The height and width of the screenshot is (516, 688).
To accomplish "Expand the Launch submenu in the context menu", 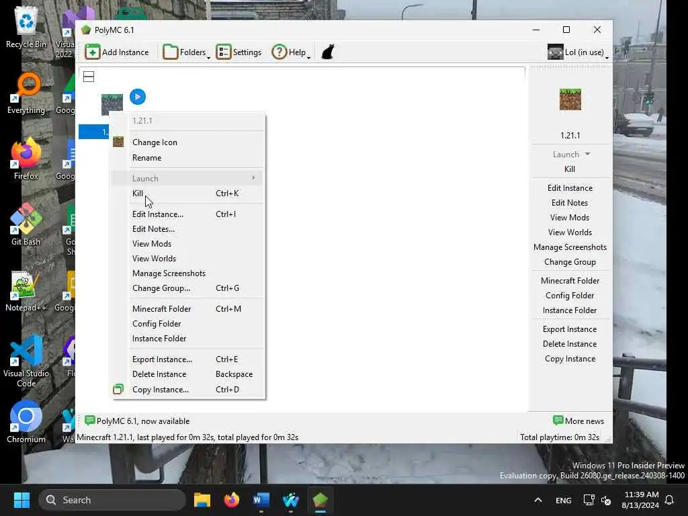I will click(x=187, y=178).
